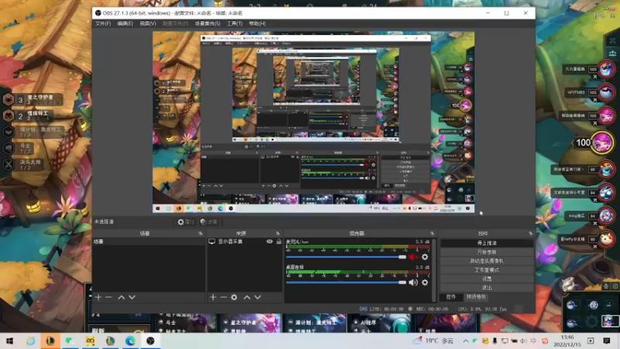620x349 pixels.
Task: Expand the hidden tray icons chevron
Action: (x=466, y=340)
